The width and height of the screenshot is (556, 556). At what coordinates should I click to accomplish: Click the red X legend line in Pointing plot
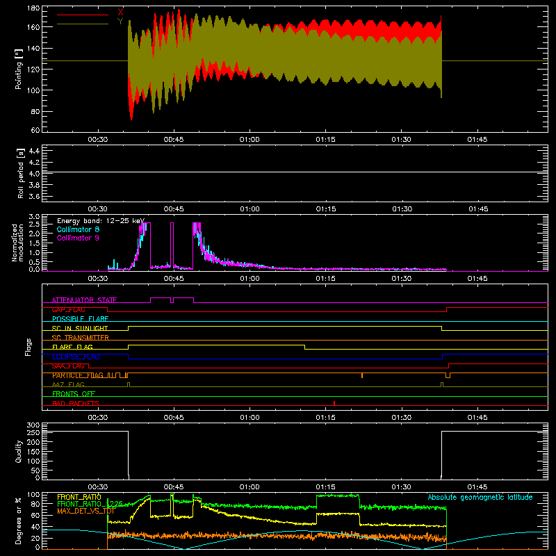(83, 15)
